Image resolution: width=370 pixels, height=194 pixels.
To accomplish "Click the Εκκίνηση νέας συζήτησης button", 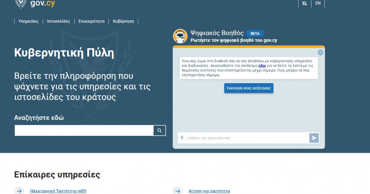I will 249,88.
